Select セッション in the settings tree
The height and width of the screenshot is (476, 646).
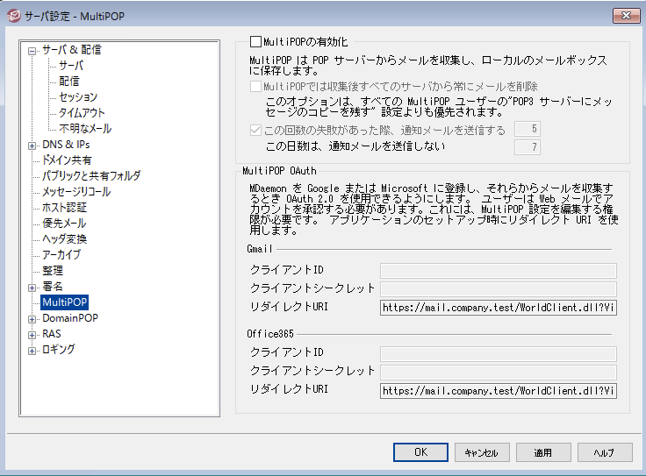(x=78, y=97)
